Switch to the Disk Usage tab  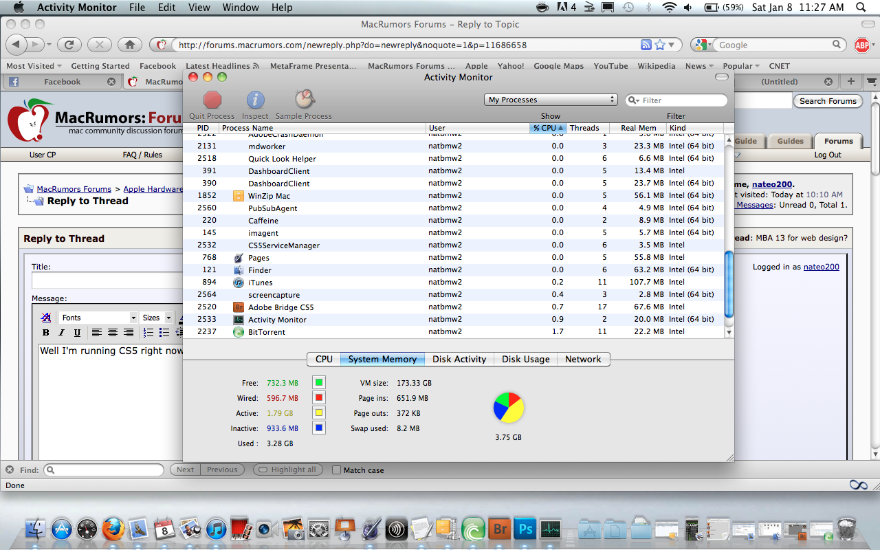(526, 360)
